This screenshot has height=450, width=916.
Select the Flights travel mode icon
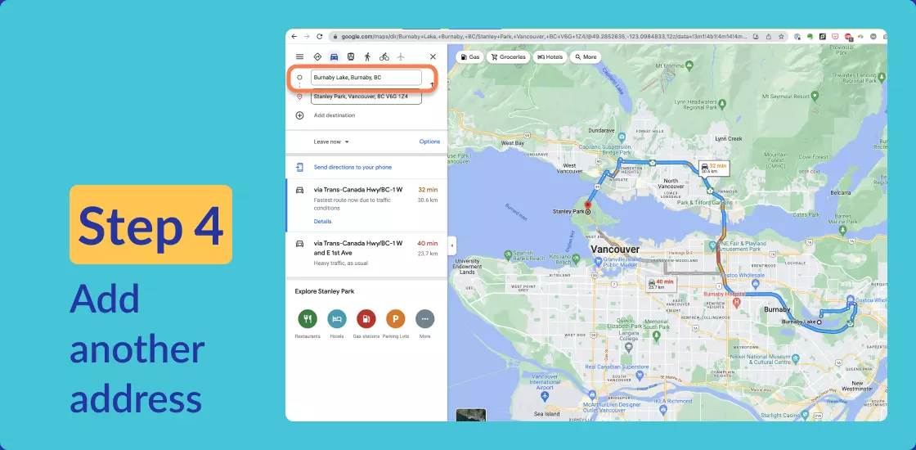click(x=401, y=56)
